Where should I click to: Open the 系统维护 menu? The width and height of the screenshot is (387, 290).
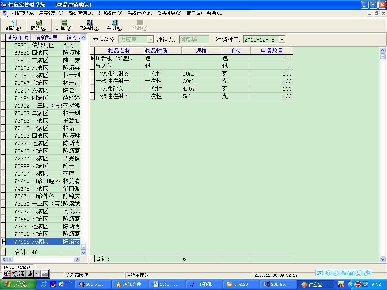140,13
